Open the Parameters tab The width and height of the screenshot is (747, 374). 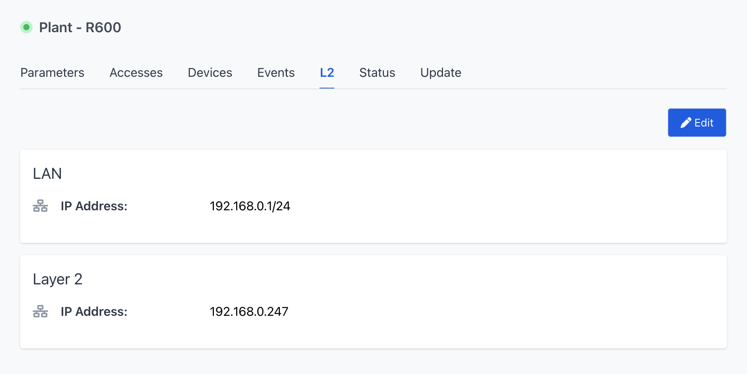[x=52, y=73]
